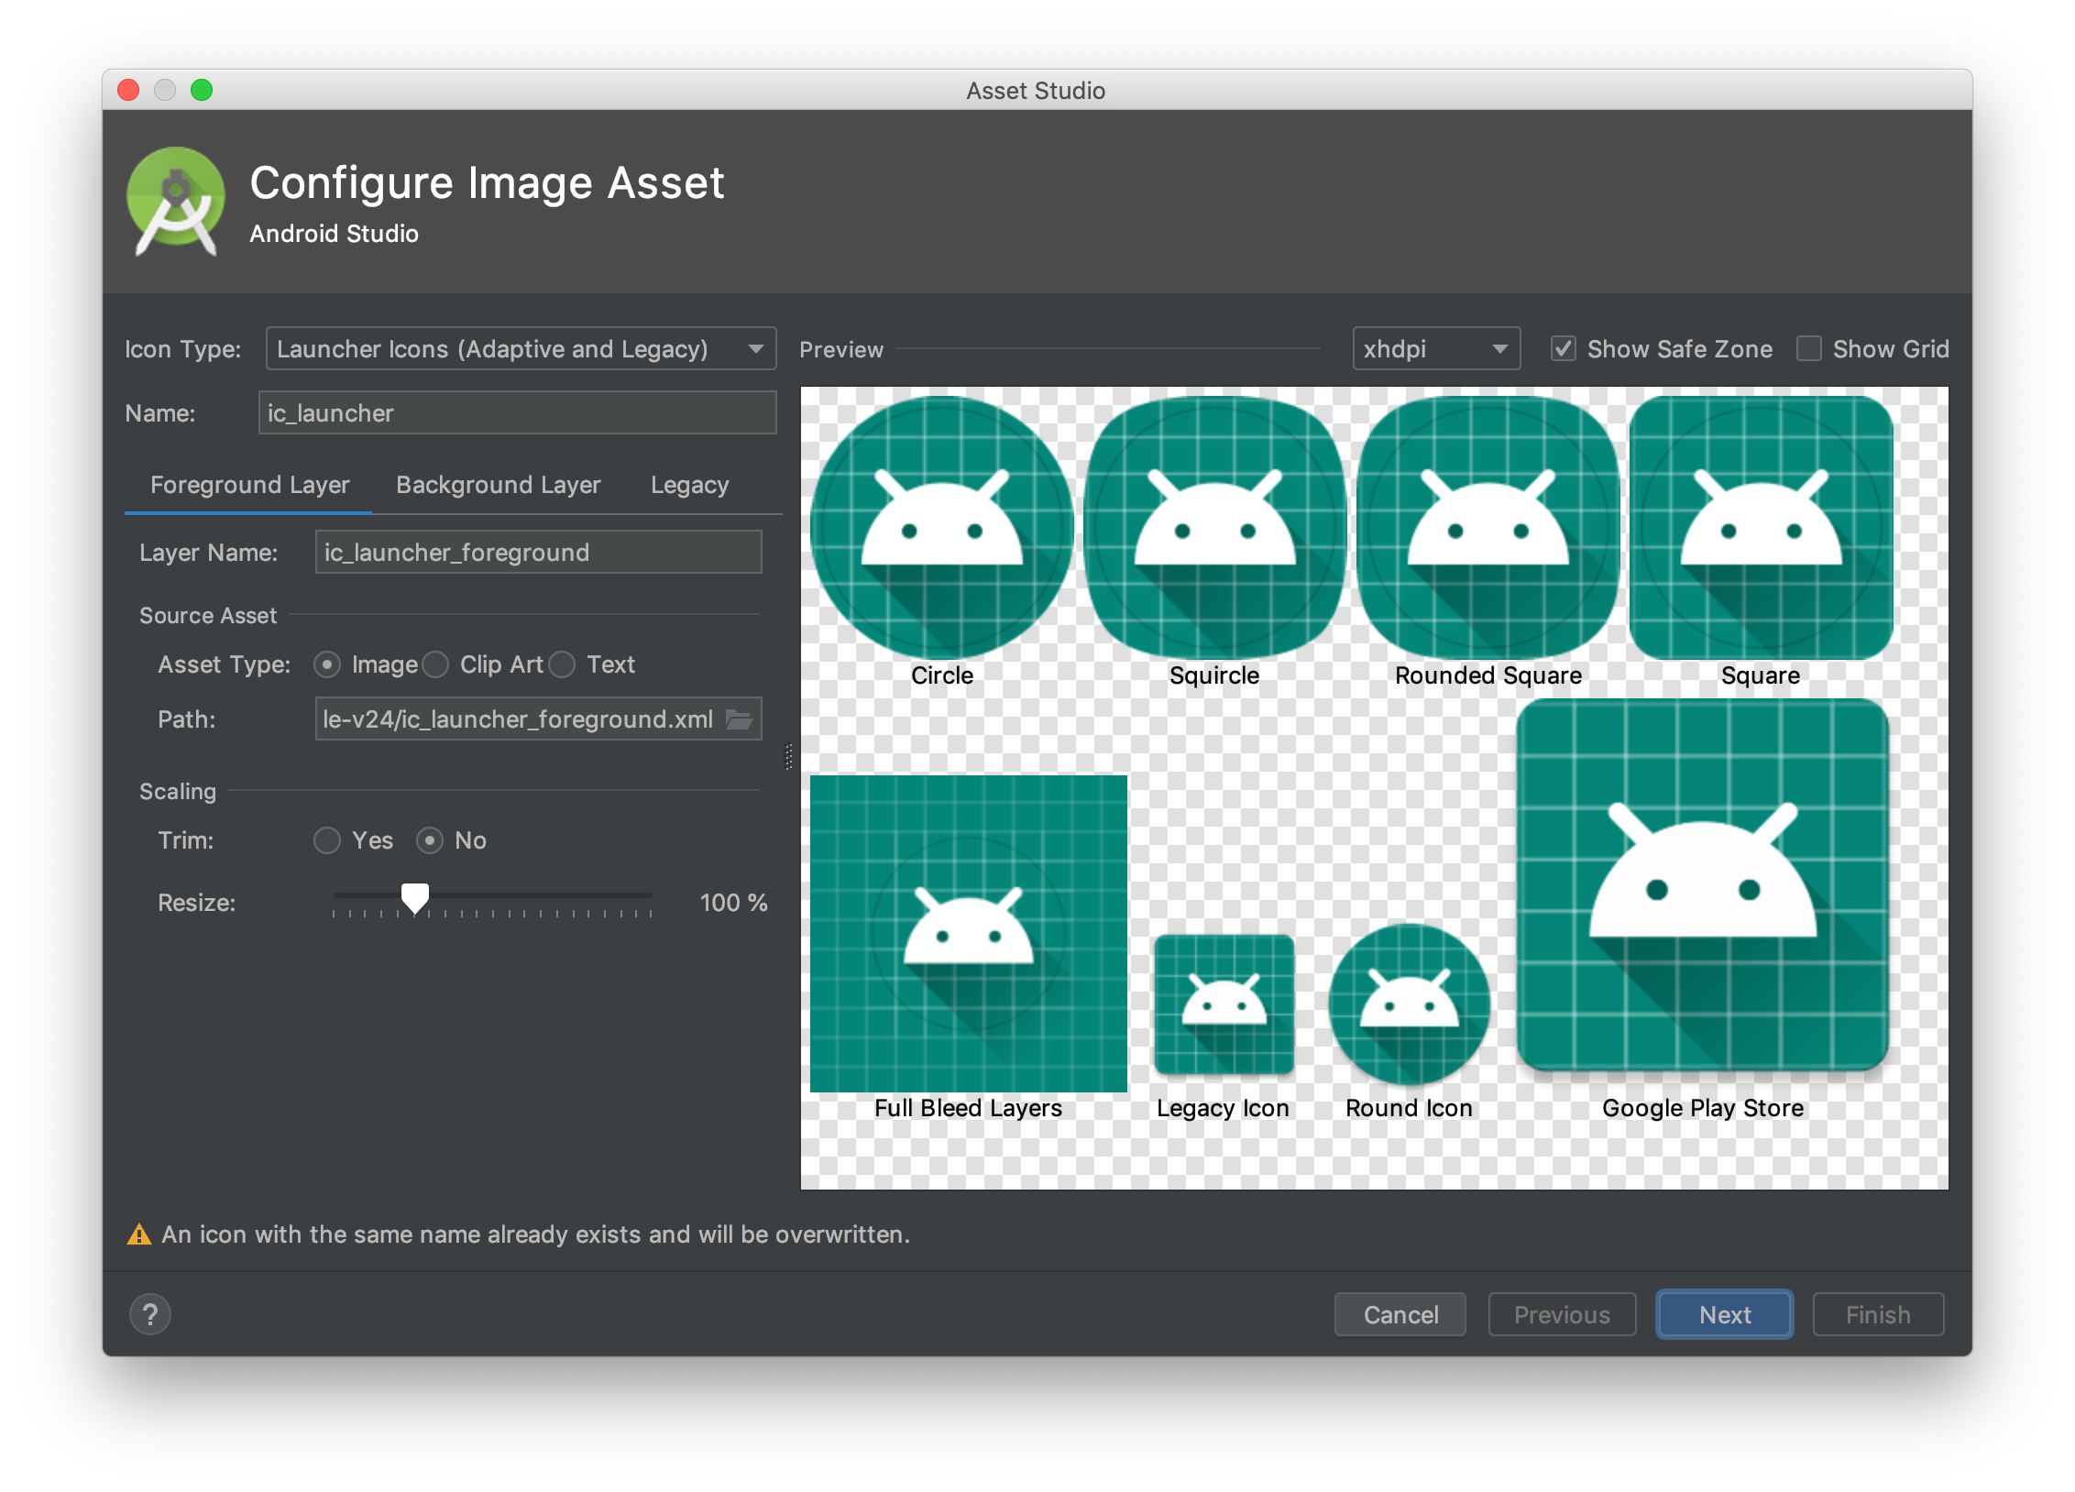The image size is (2075, 1492).
Task: Click the Google Play Store preview
Action: coord(1703,885)
